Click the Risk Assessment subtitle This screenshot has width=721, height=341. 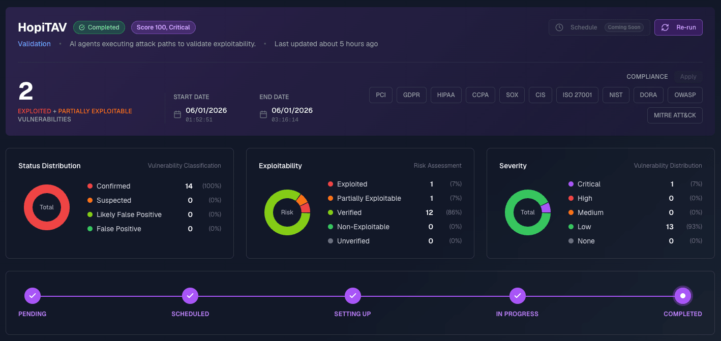point(438,166)
